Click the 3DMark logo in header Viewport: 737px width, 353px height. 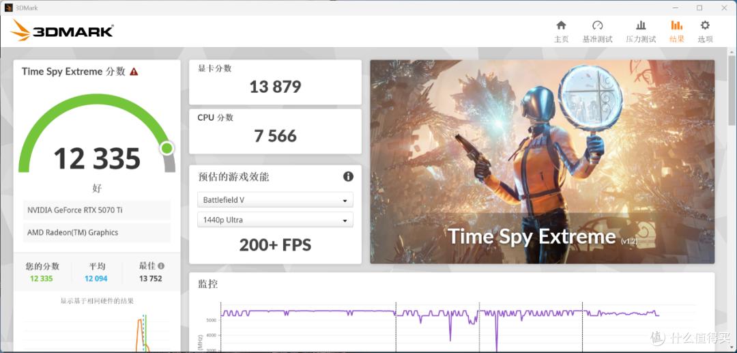point(61,31)
